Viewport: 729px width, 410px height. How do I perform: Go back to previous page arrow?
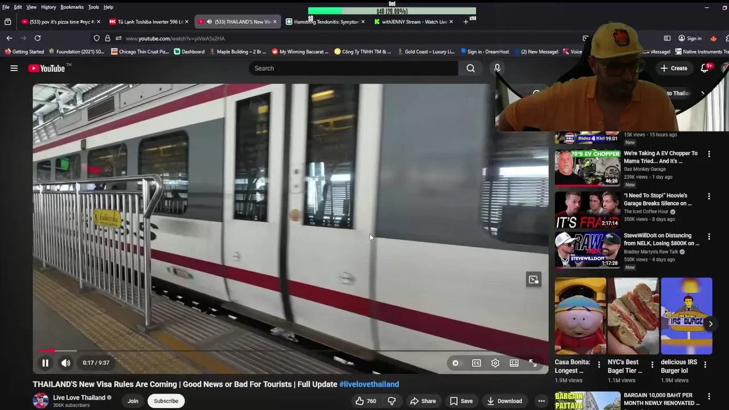click(9, 38)
